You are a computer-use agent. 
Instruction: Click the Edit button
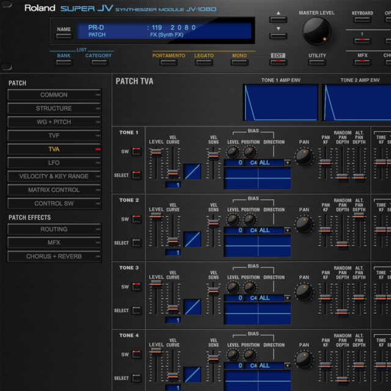278,62
